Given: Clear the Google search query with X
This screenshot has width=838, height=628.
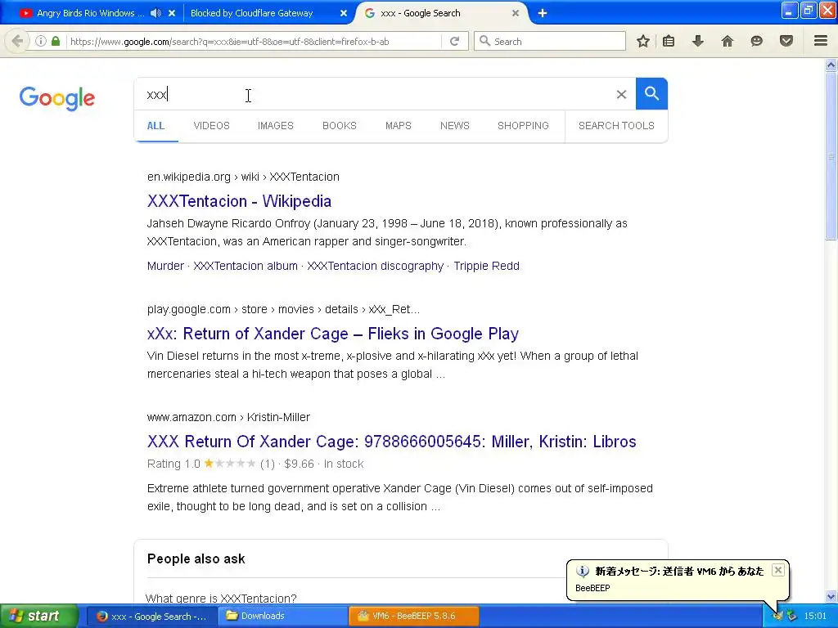Looking at the screenshot, I should [x=622, y=95].
